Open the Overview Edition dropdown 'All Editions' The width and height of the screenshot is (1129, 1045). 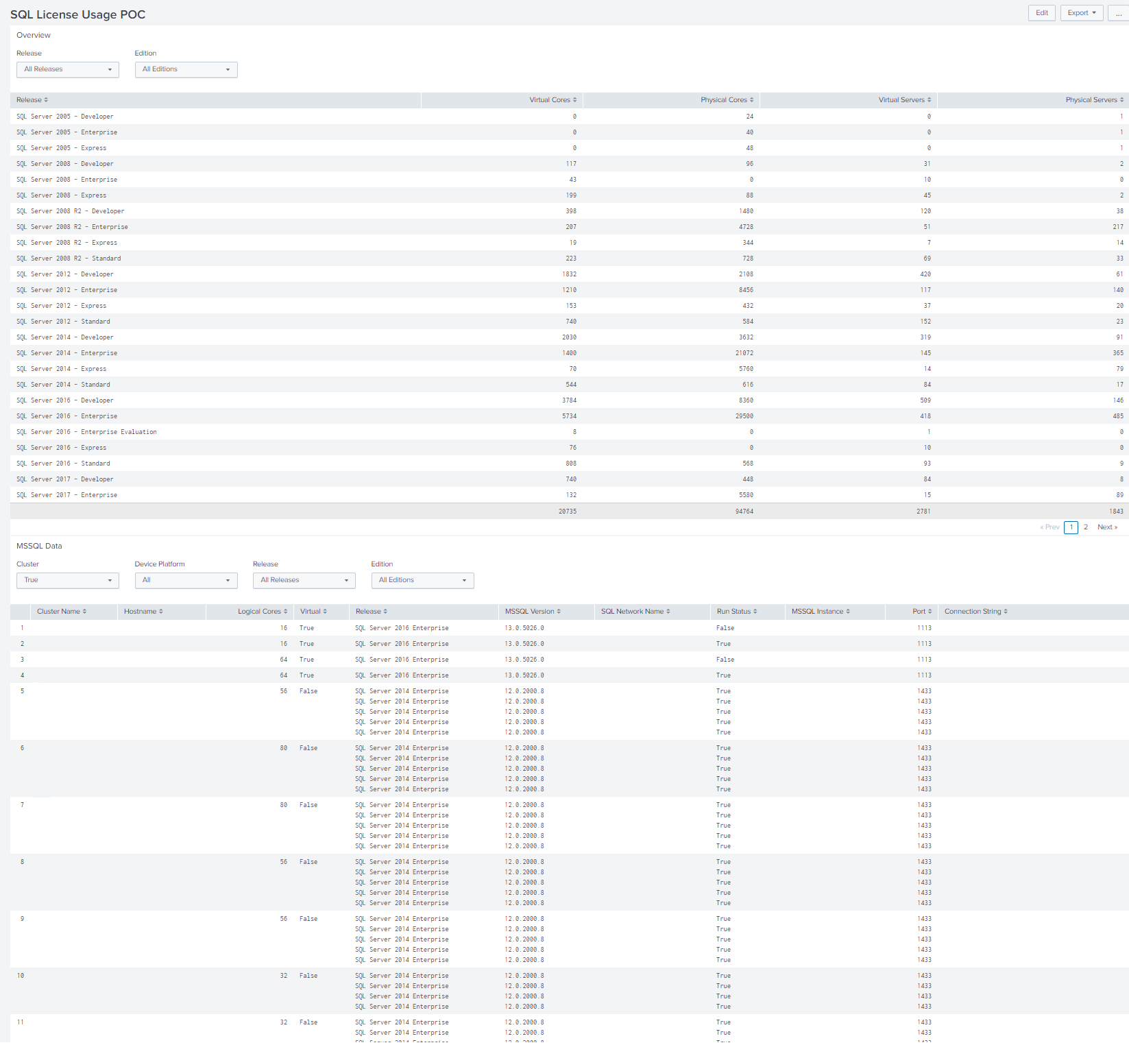tap(186, 69)
